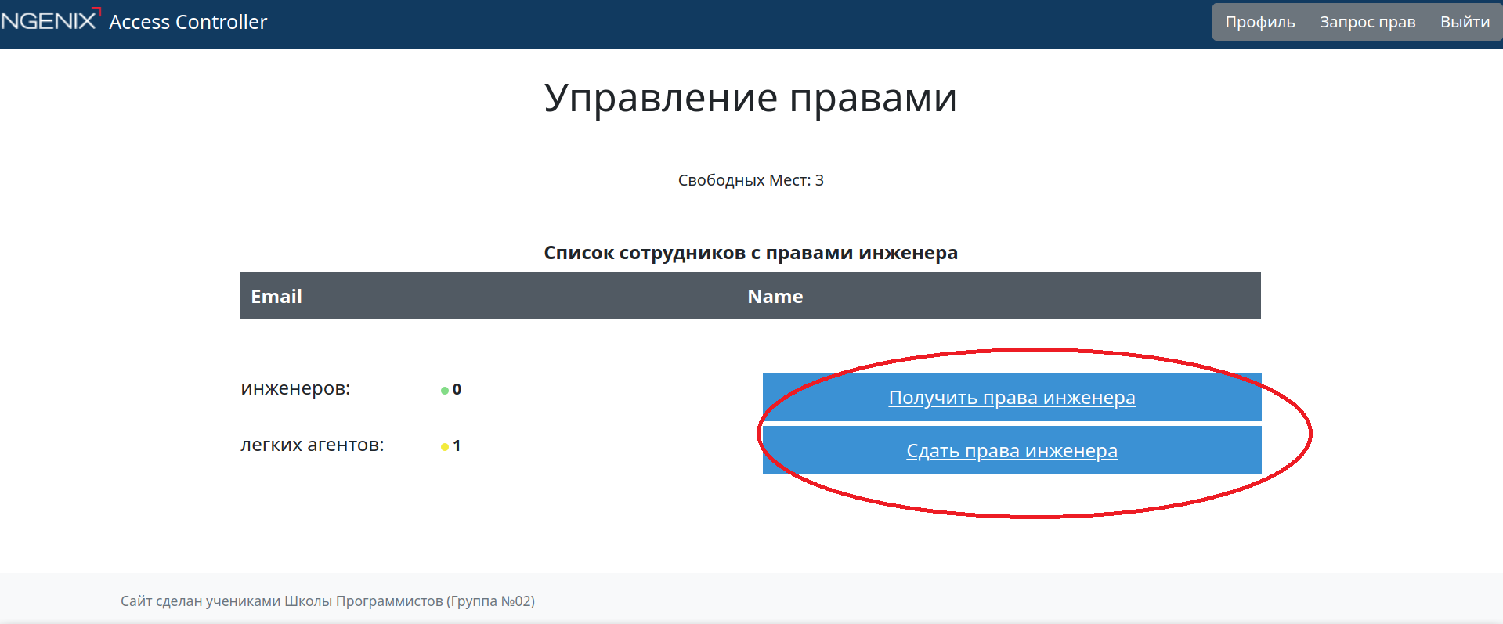Click the Получить права инженера button
This screenshot has height=624, width=1503.
point(1012,398)
